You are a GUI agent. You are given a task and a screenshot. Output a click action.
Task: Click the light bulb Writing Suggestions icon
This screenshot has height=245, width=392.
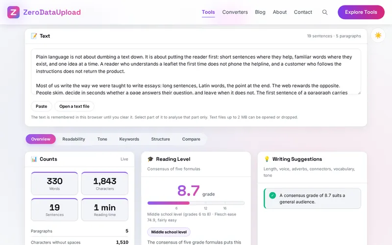point(267,159)
